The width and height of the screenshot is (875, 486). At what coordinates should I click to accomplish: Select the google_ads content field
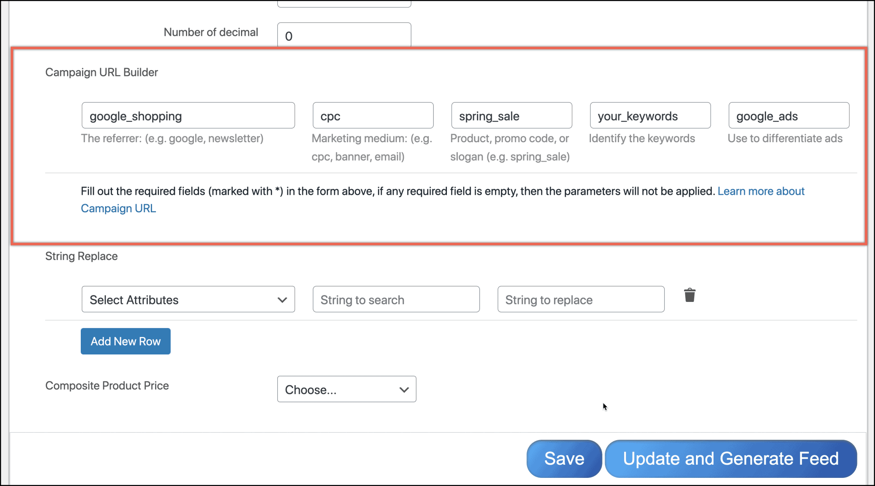pyautogui.click(x=788, y=115)
